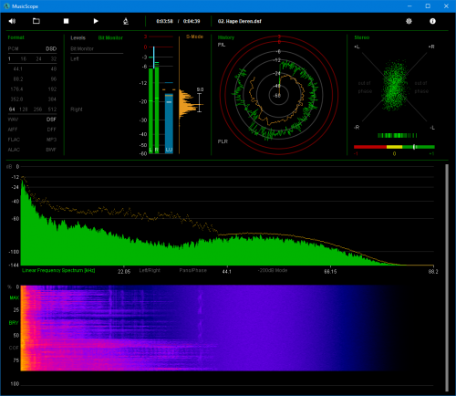Click the S-Mode loudness label

(194, 36)
